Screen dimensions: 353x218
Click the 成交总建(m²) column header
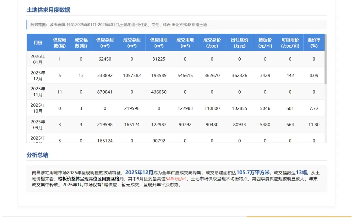132,42
